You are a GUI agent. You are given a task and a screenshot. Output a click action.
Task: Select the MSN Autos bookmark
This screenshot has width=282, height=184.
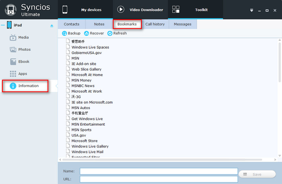coord(81,108)
